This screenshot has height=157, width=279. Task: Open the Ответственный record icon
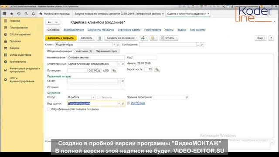(x=122, y=64)
